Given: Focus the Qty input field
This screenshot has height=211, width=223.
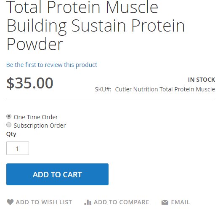Looking at the screenshot, I should point(18,148).
